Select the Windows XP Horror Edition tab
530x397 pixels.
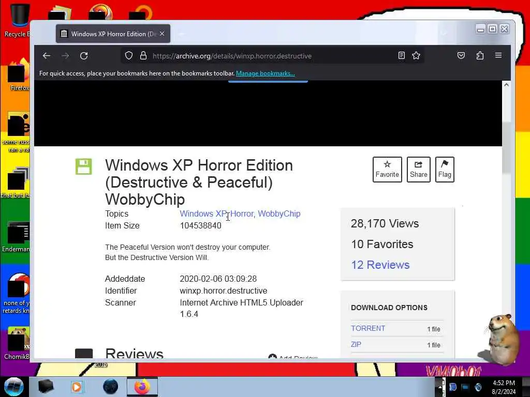(113, 34)
